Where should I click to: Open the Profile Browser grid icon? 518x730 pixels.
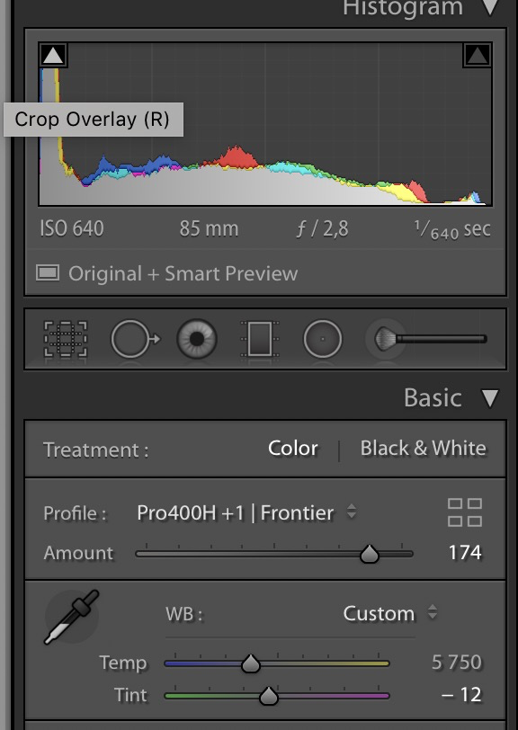click(x=464, y=512)
